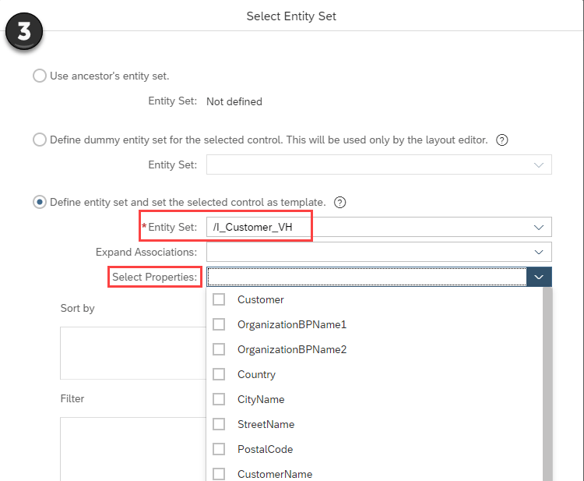584x481 pixels.
Task: Click help icon beside dummy entity set option
Action: click(502, 140)
